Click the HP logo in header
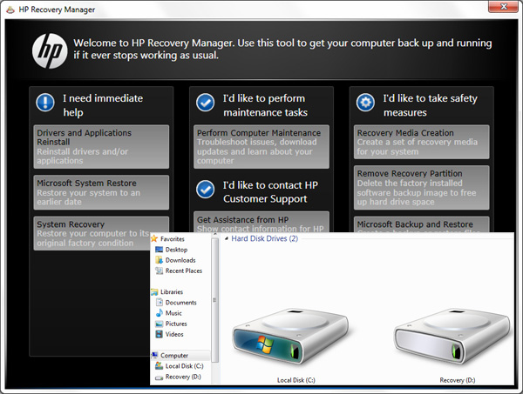 (x=50, y=51)
